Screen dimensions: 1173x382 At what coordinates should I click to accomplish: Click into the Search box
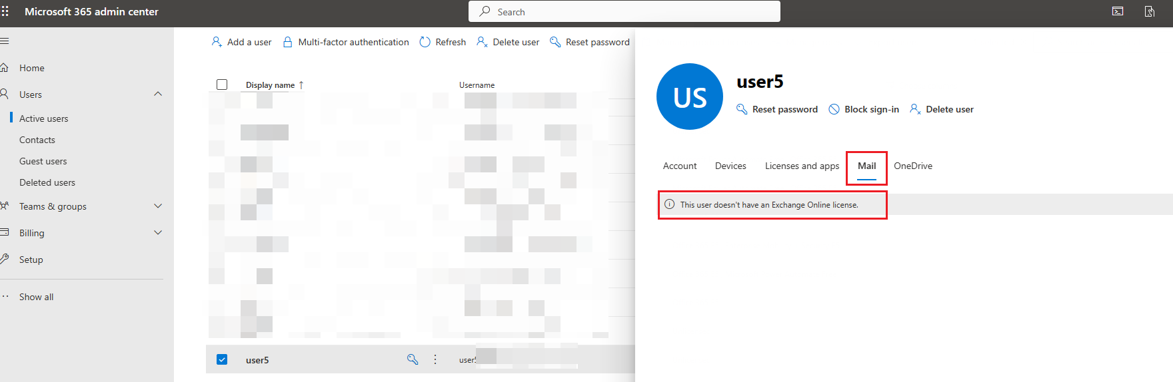point(624,11)
